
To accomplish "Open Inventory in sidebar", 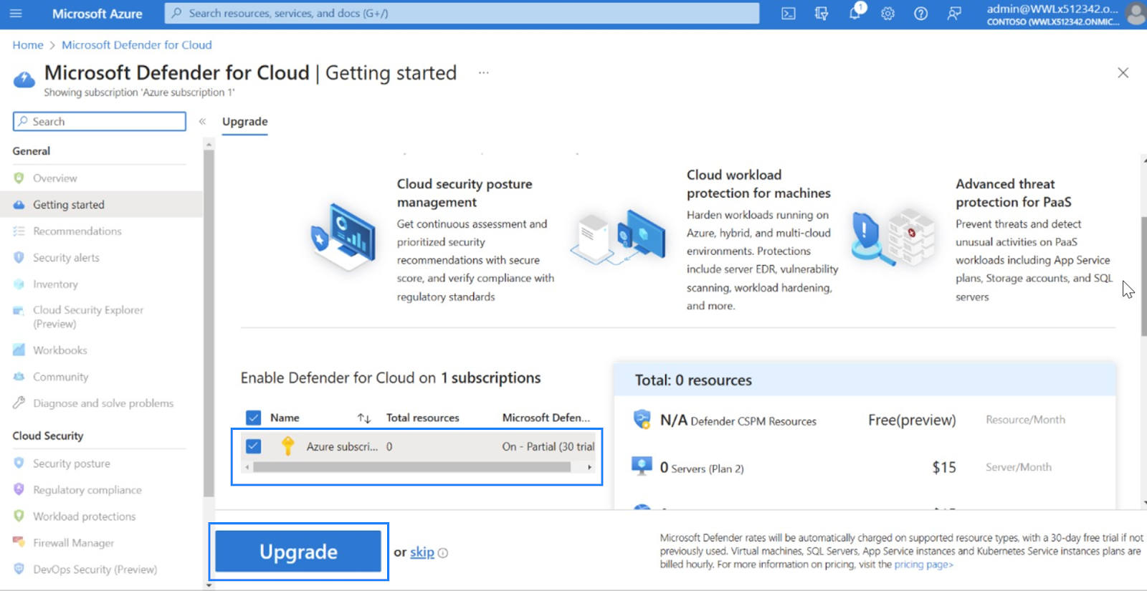I will click(x=55, y=284).
